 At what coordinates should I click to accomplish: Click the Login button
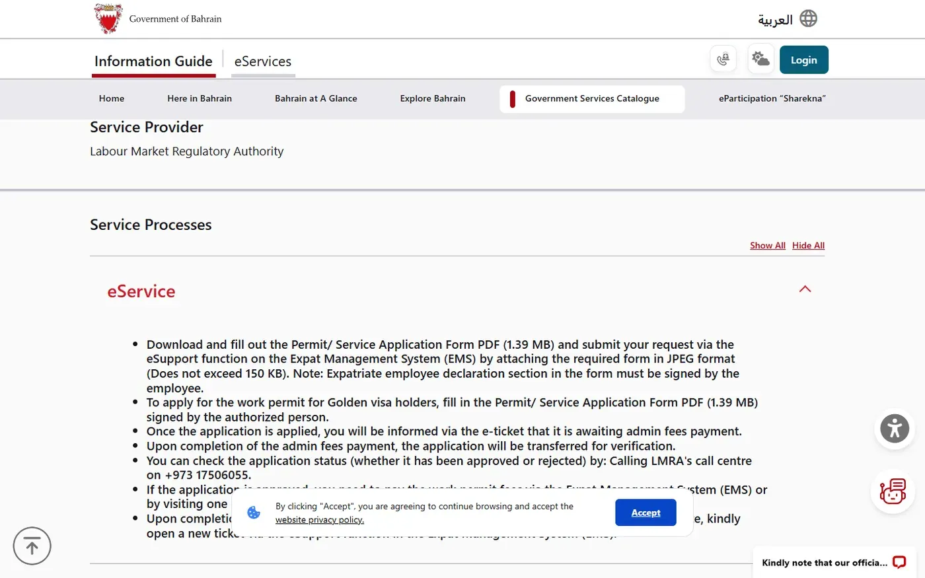pos(804,59)
